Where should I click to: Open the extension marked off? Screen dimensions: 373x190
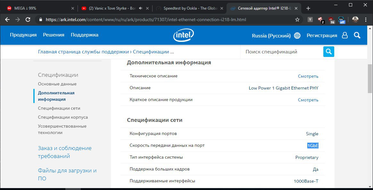342,20
